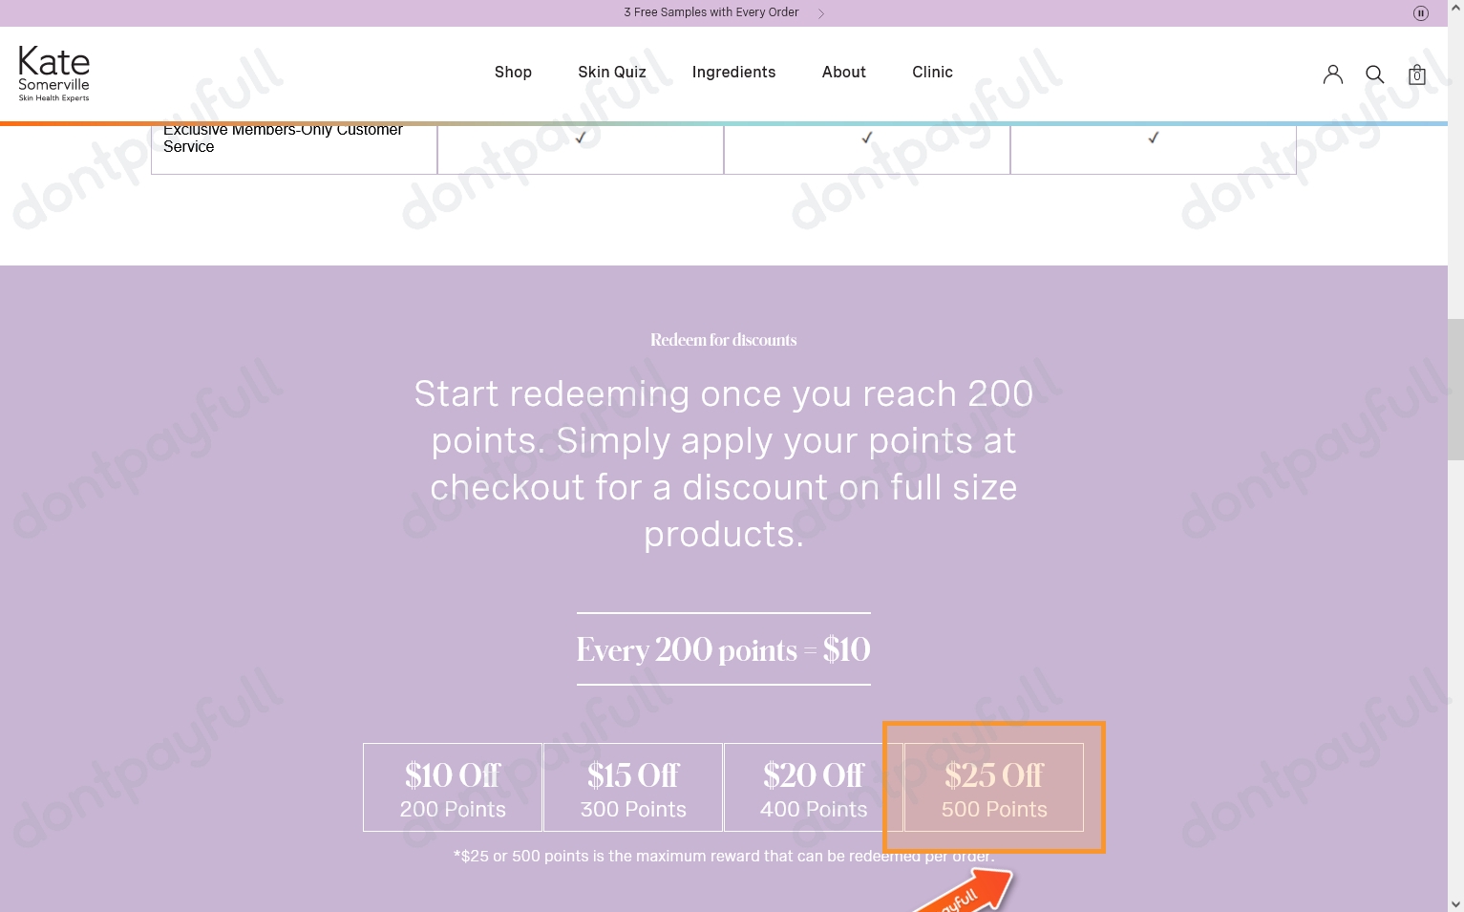Image resolution: width=1464 pixels, height=912 pixels.
Task: Select the $15 Off 300 Points reward
Action: point(632,787)
